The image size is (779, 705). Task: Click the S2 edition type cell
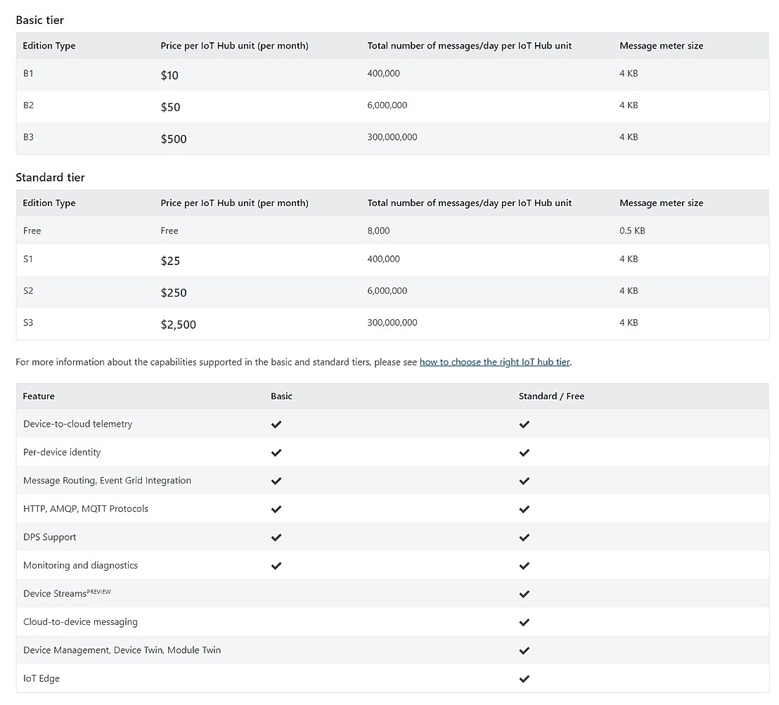[x=28, y=291]
